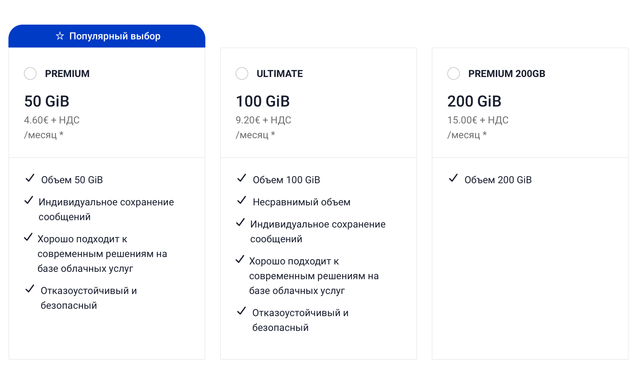
Task: Click checkmark by Хорошо подходит in ULTIMATE
Action: (240, 260)
